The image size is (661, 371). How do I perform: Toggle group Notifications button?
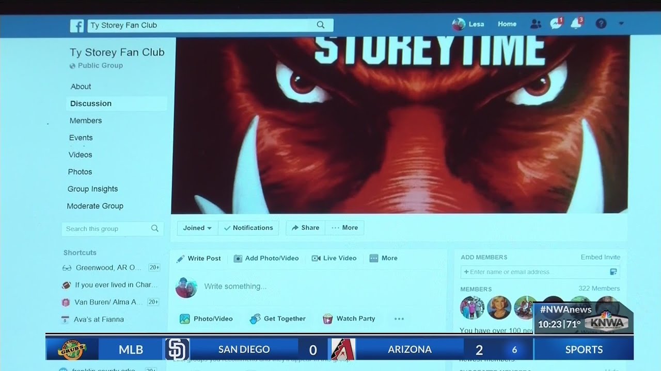coord(248,228)
